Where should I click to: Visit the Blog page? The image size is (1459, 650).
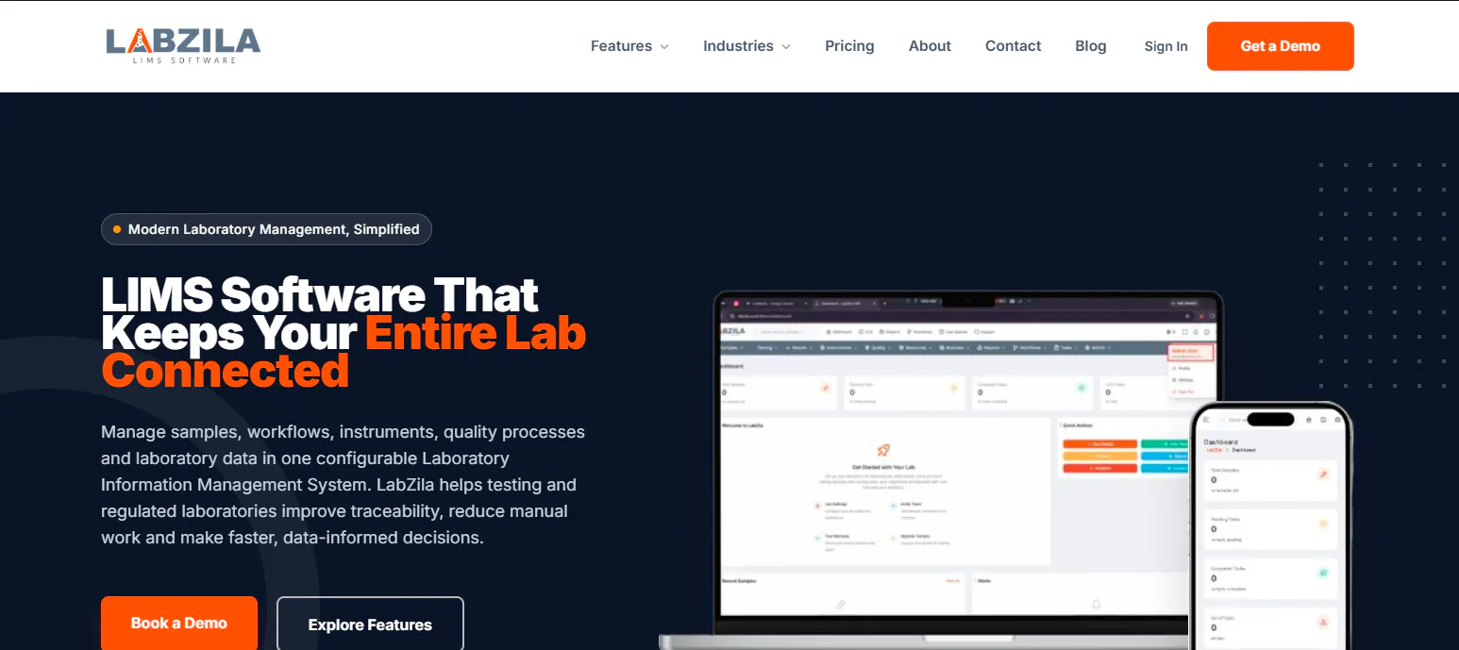click(1090, 46)
